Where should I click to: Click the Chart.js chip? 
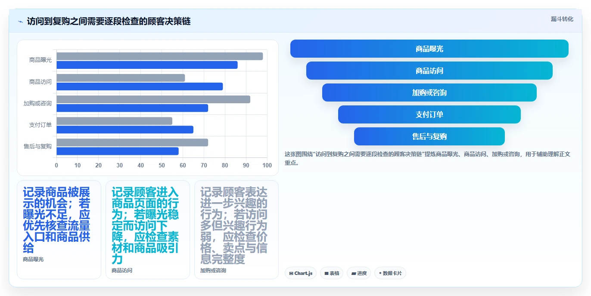tap(301, 273)
